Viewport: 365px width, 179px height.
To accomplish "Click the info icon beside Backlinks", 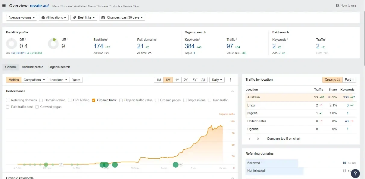I will coord(108,39).
